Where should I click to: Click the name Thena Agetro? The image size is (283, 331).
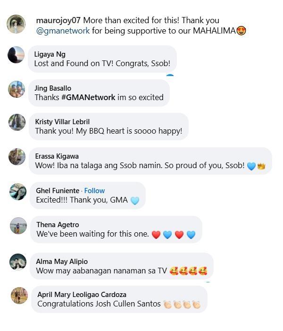58,225
